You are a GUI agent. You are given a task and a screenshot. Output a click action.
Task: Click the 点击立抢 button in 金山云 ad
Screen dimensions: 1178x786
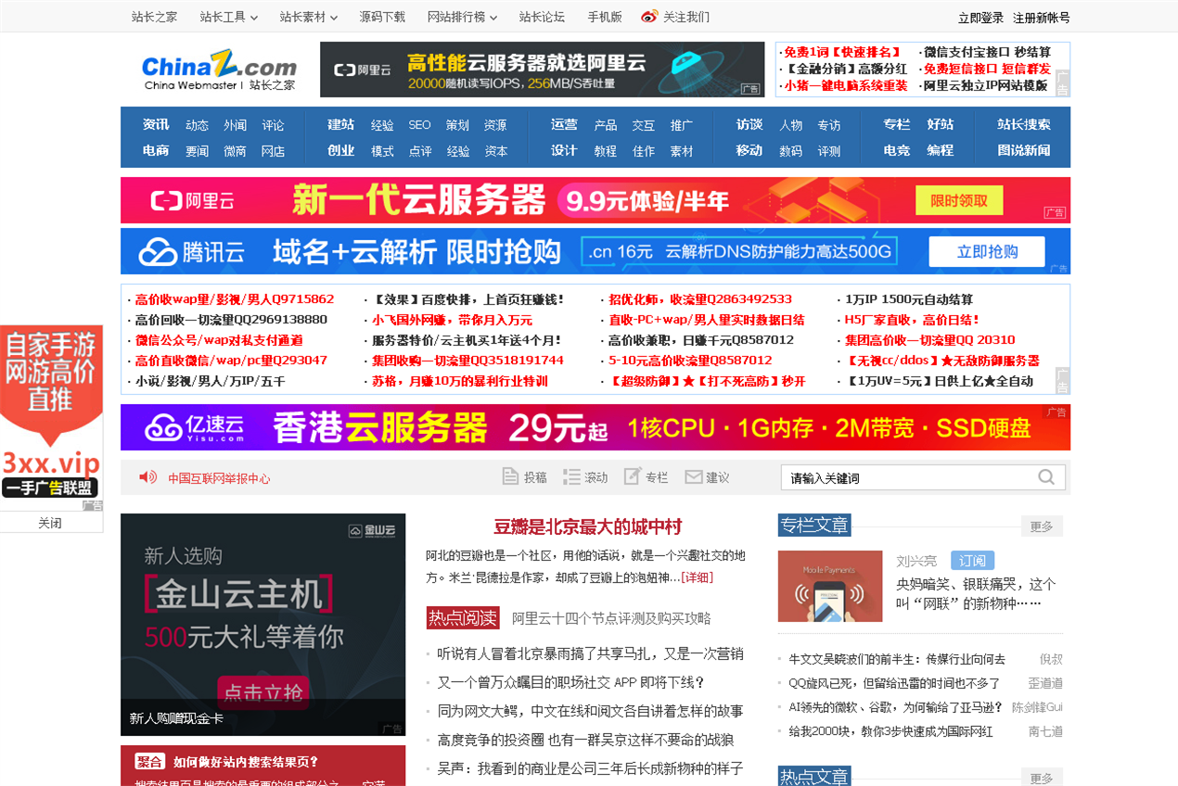[x=263, y=692]
